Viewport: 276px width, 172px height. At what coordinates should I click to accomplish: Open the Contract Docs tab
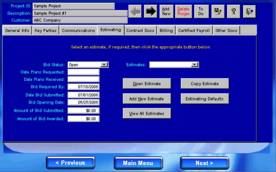click(140, 30)
